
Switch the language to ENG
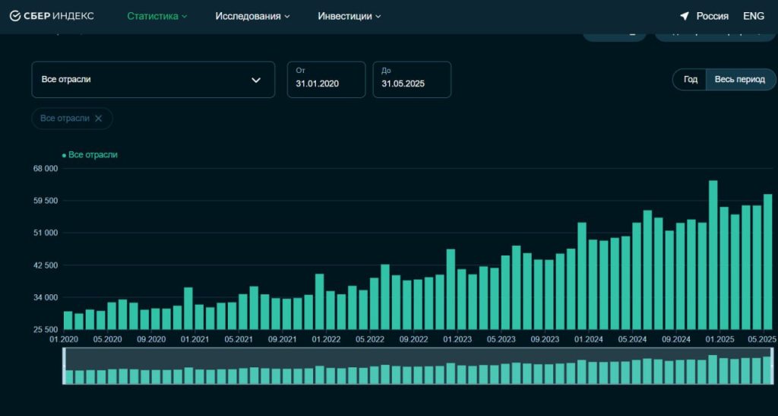754,16
